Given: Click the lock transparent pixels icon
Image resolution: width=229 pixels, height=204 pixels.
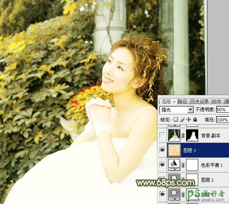Looking at the screenshot, I should [x=175, y=120].
